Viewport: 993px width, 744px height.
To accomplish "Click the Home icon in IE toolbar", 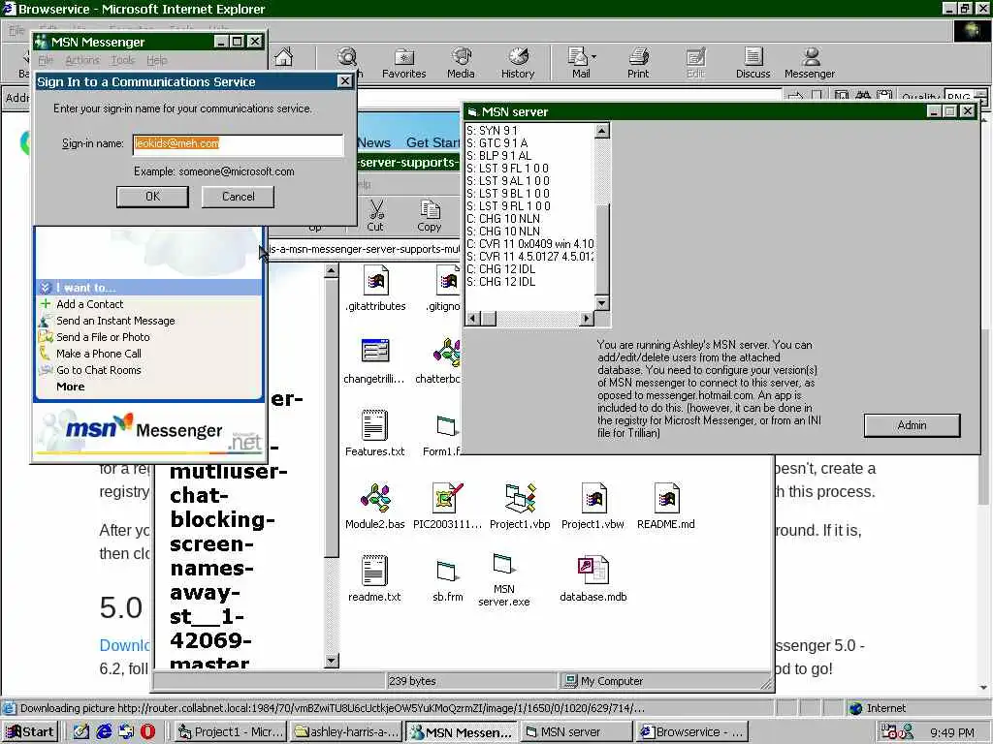I will tap(284, 58).
